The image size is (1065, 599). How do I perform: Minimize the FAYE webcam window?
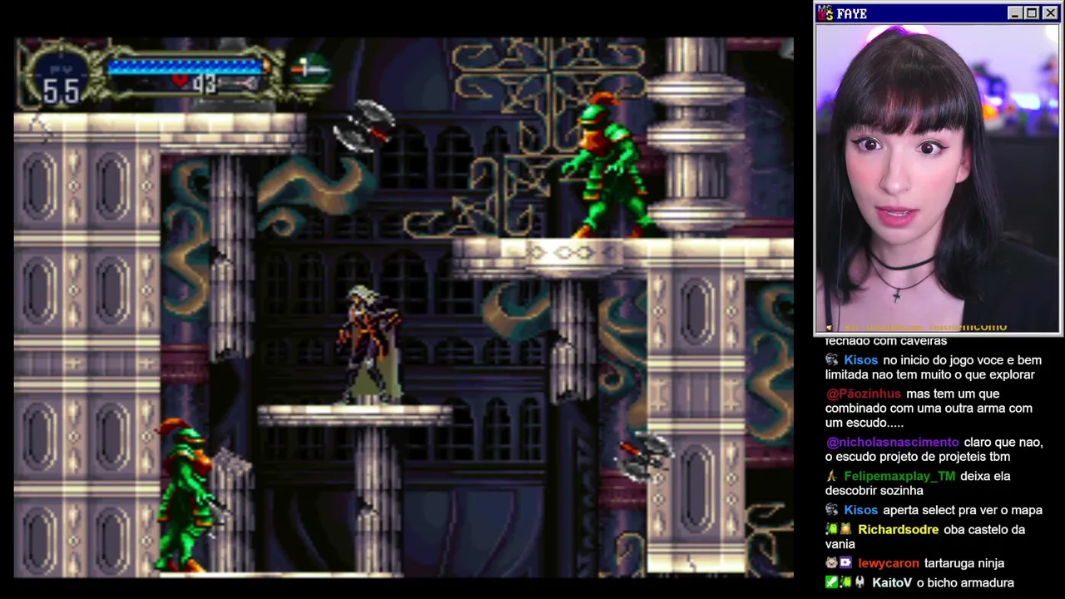coord(1014,13)
